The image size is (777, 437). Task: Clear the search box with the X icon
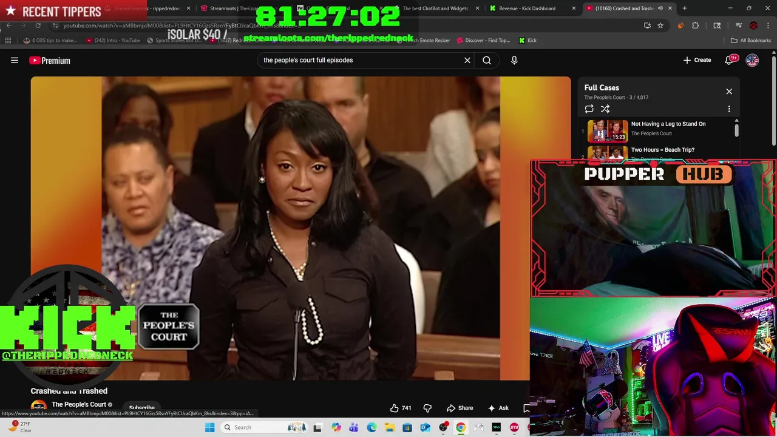pos(467,60)
